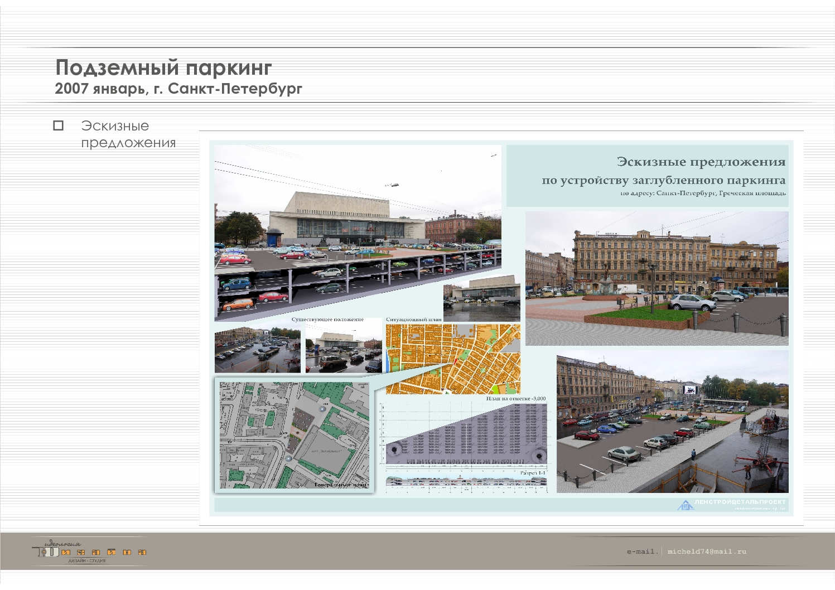Open the parking lot photo with red crane
This screenshot has width=835, height=590.
[673, 422]
